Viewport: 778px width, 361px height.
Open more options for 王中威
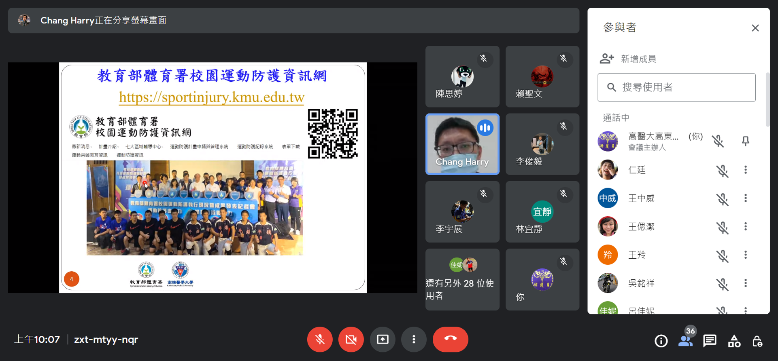745,198
